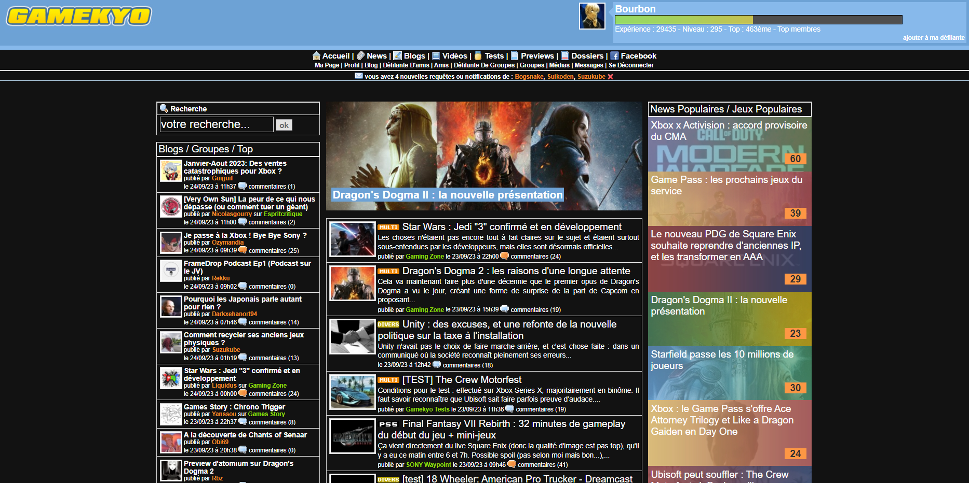Image resolution: width=969 pixels, height=483 pixels.
Task: Open SONY Waypoint publisher link
Action: (x=428, y=465)
